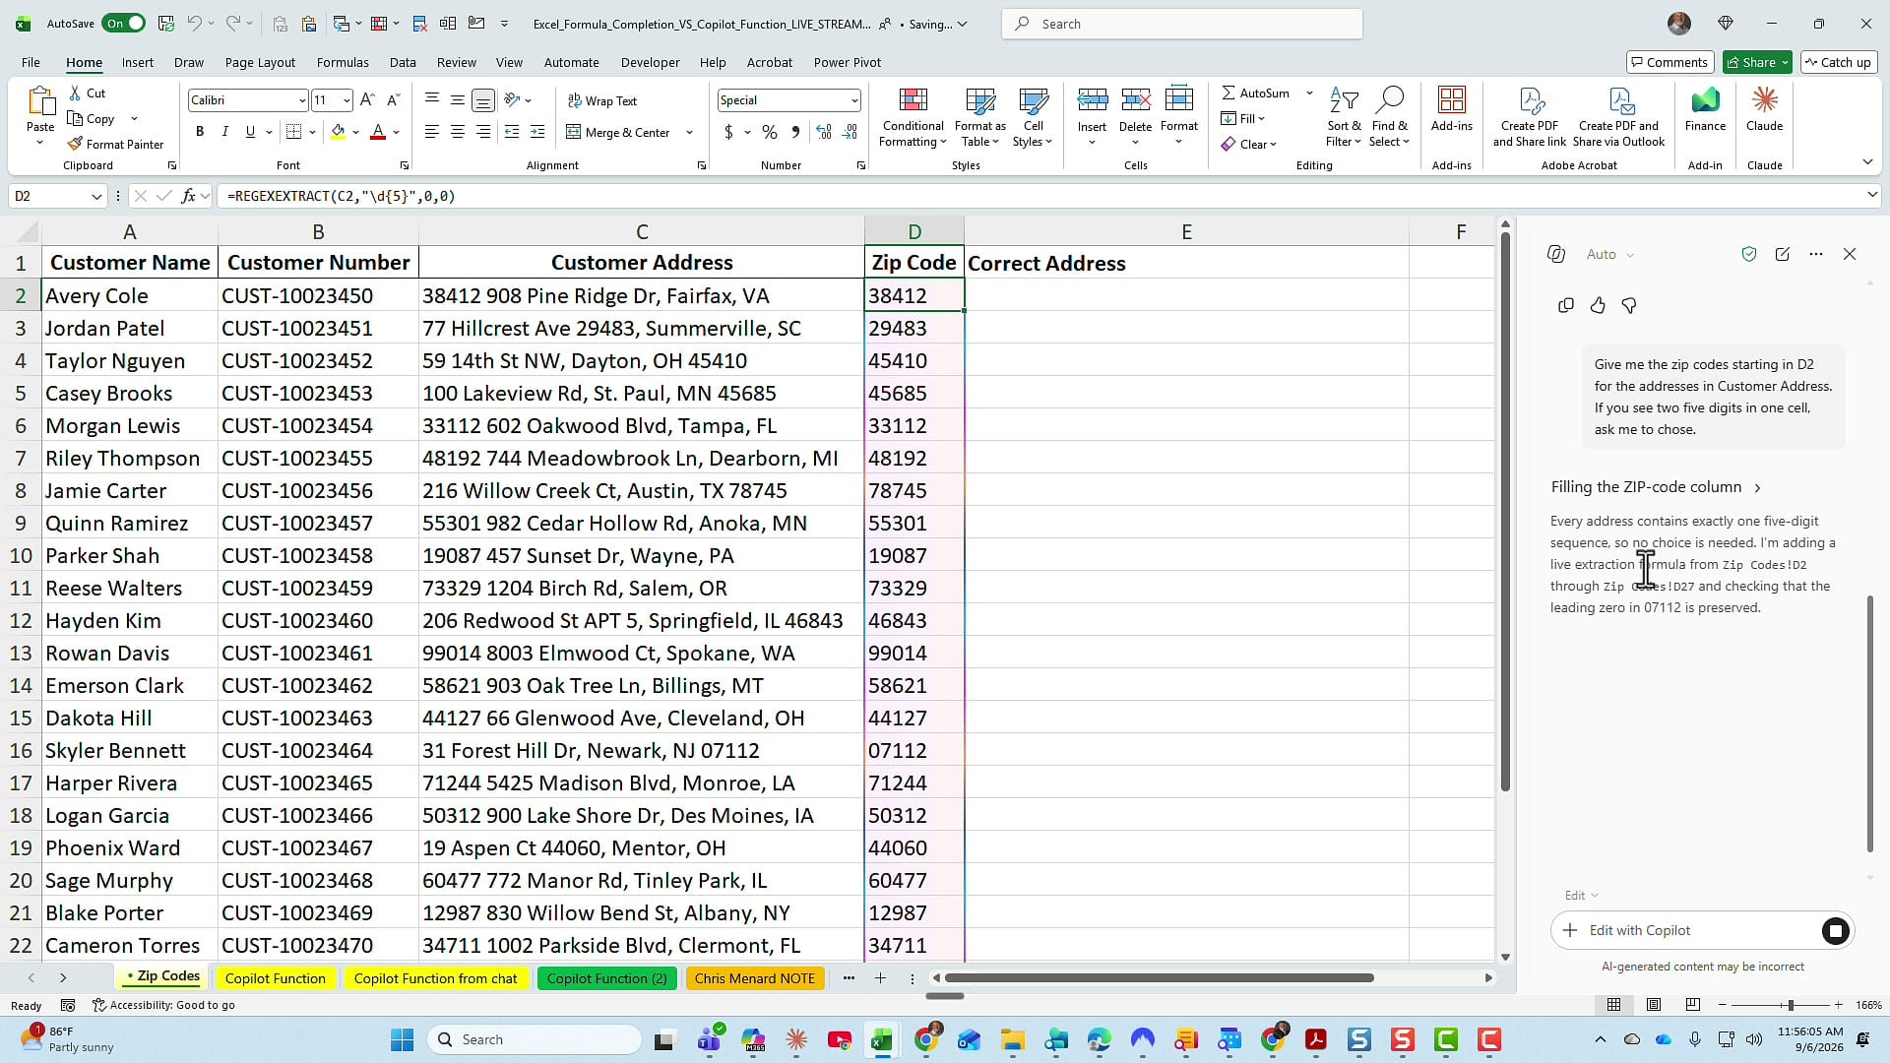Switch to Page Layout view in status bar
Image resolution: width=1890 pixels, height=1063 pixels.
(x=1653, y=1005)
